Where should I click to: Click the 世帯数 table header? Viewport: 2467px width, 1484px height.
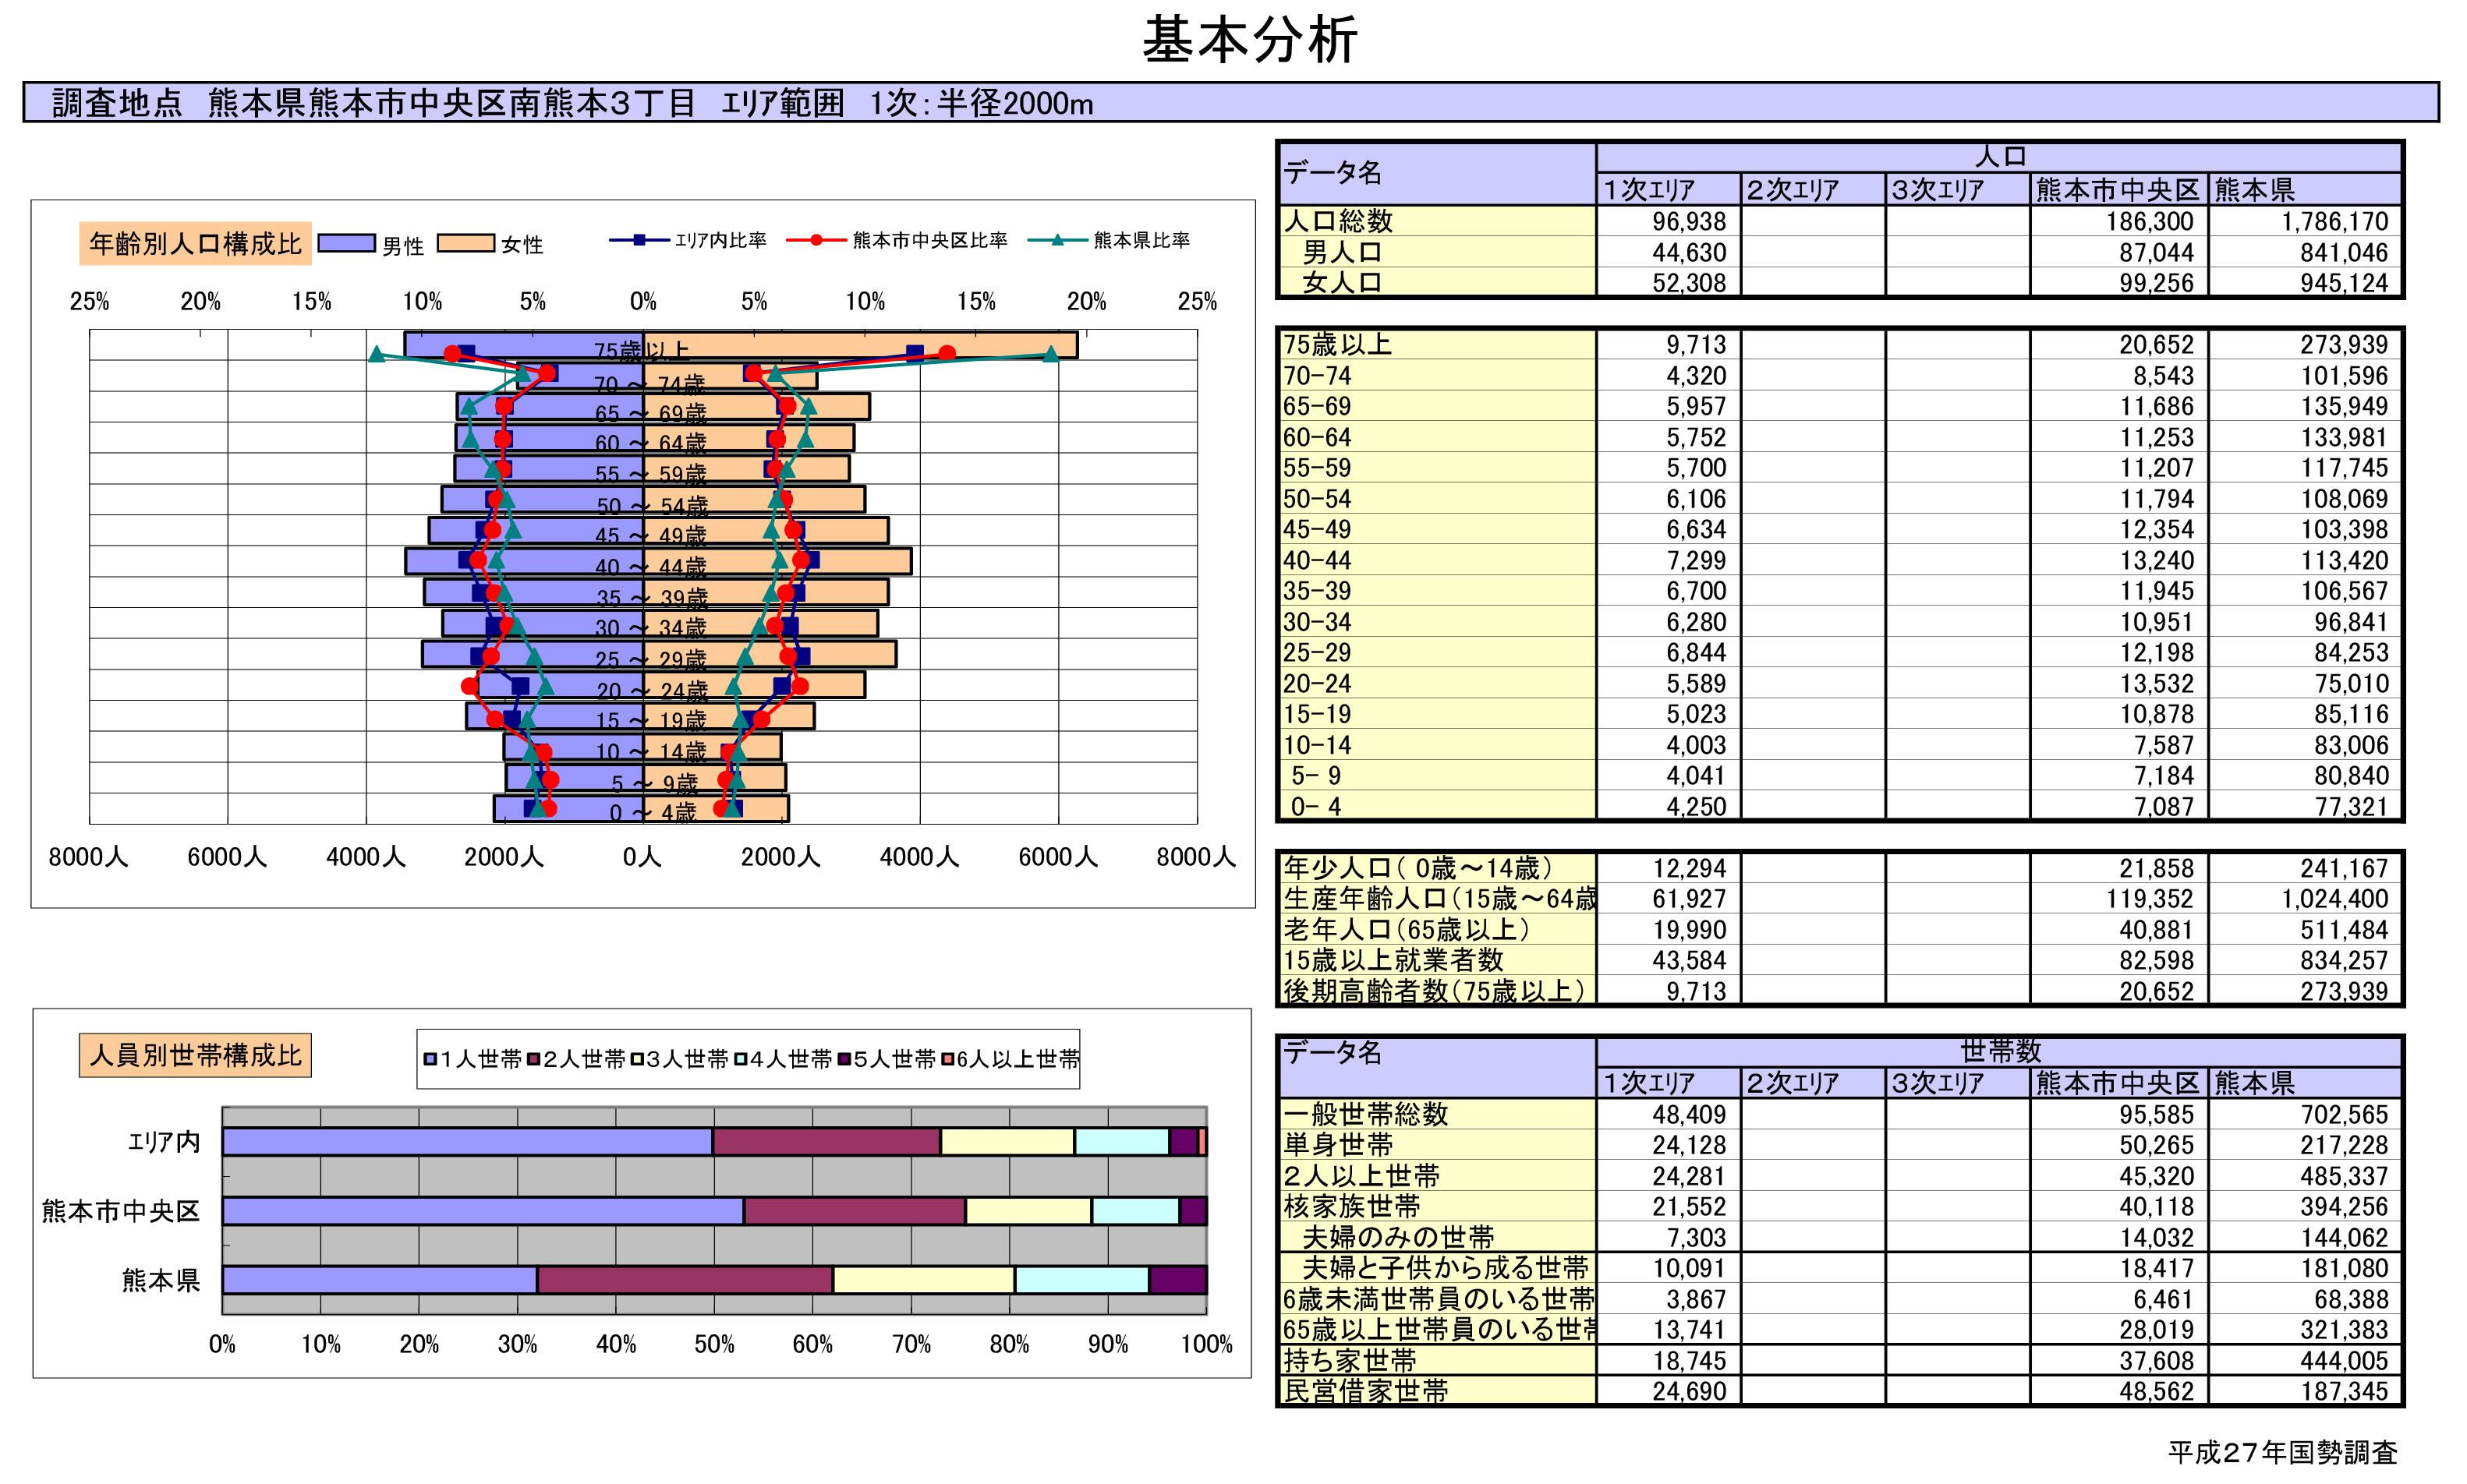click(2000, 1051)
